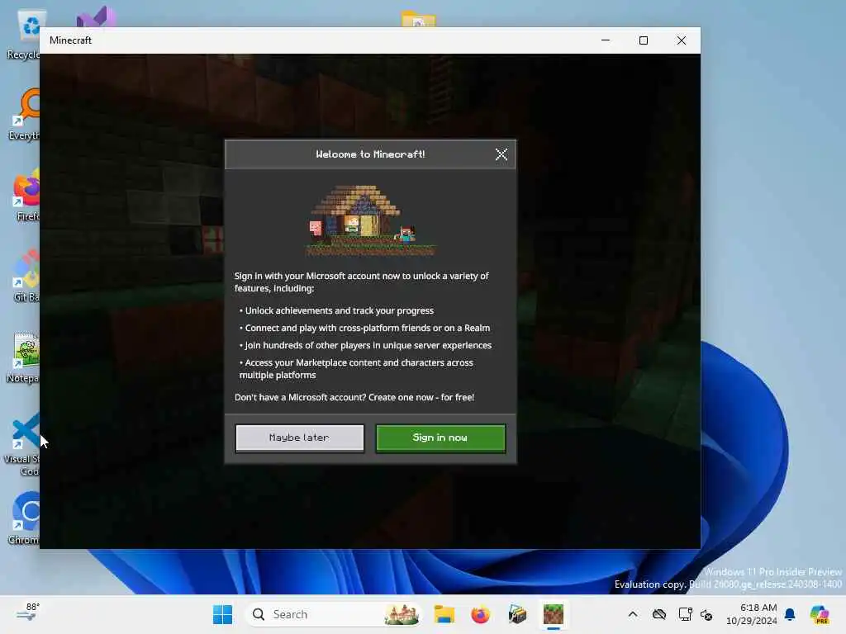Close the Minecraft window
This screenshot has height=634, width=846.
(x=682, y=40)
